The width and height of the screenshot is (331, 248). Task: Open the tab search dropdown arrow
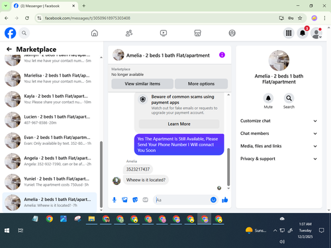(6, 6)
